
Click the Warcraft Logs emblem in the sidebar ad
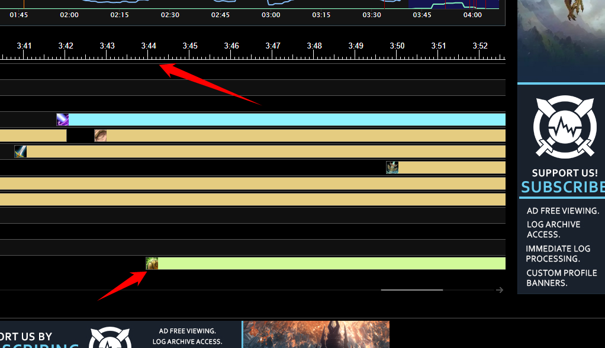click(x=565, y=127)
